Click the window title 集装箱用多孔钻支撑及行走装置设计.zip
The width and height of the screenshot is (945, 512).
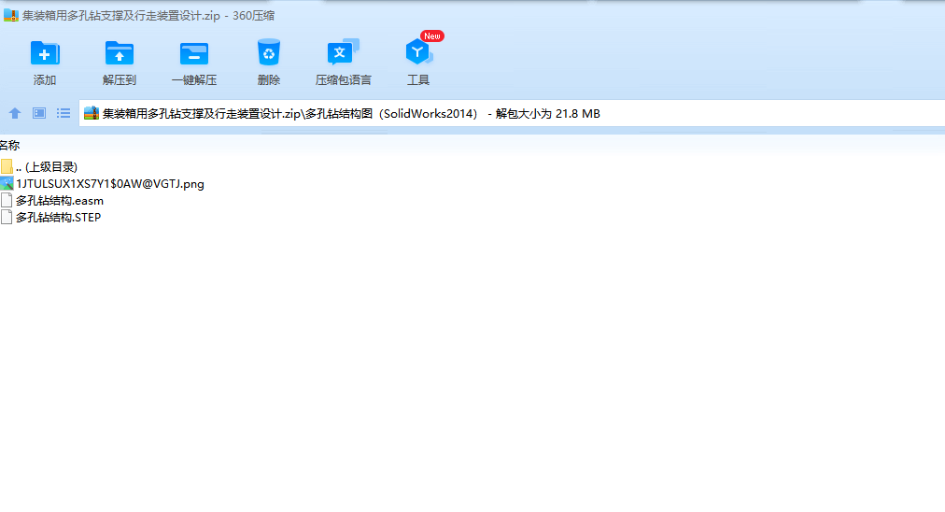[x=121, y=16]
